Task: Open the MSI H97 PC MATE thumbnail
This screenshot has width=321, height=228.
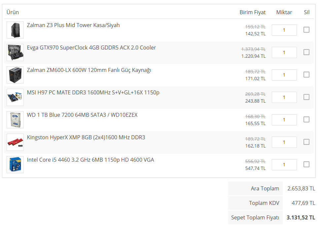Action: pyautogui.click(x=15, y=97)
